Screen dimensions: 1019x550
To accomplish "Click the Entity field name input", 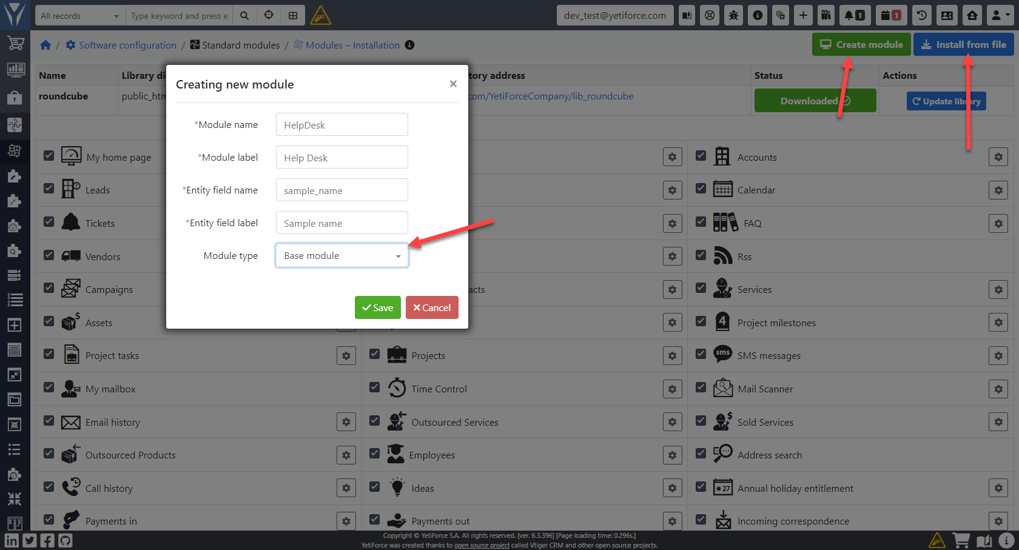I will [x=341, y=190].
